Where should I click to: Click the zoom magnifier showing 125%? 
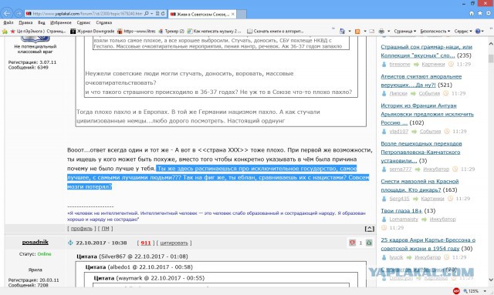click(x=465, y=291)
